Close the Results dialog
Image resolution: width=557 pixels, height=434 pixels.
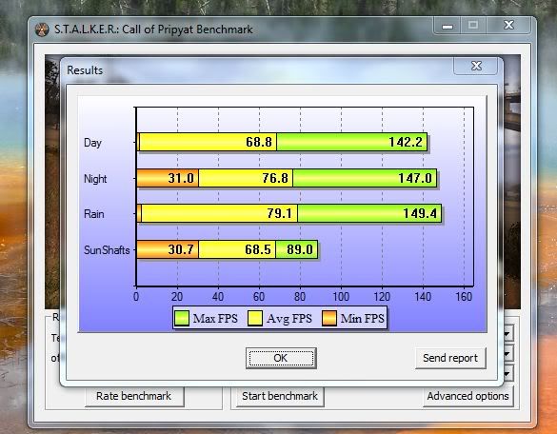[476, 66]
